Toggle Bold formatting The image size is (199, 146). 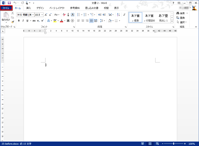coord(19,21)
